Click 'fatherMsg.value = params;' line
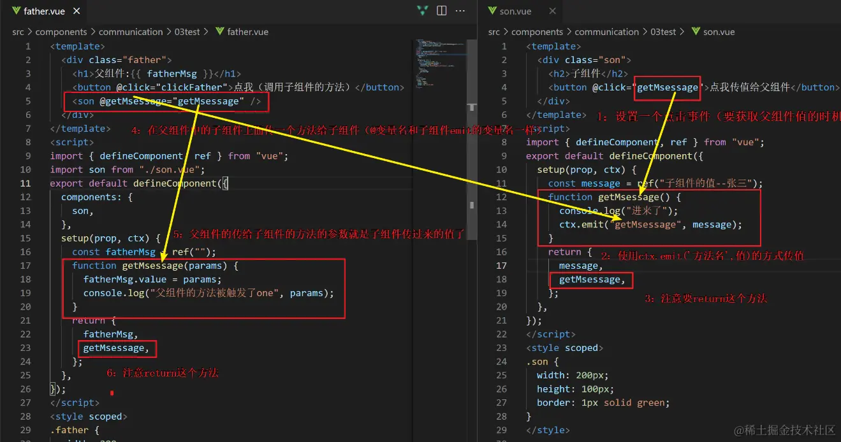 point(152,280)
